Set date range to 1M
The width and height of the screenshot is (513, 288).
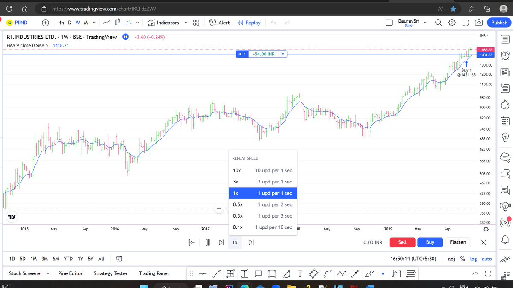point(33,259)
